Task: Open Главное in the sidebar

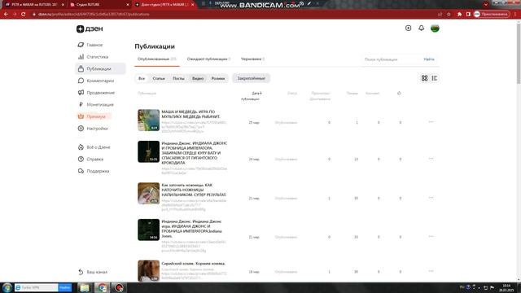Action: [x=90, y=45]
